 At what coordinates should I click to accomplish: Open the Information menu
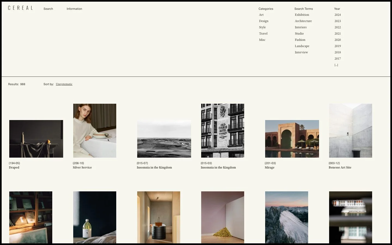[74, 9]
